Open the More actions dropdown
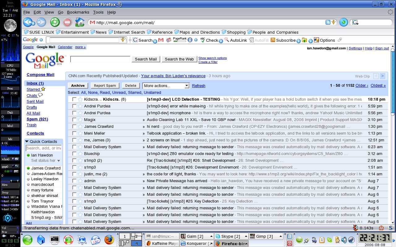The image size is (396, 247). tap(166, 86)
